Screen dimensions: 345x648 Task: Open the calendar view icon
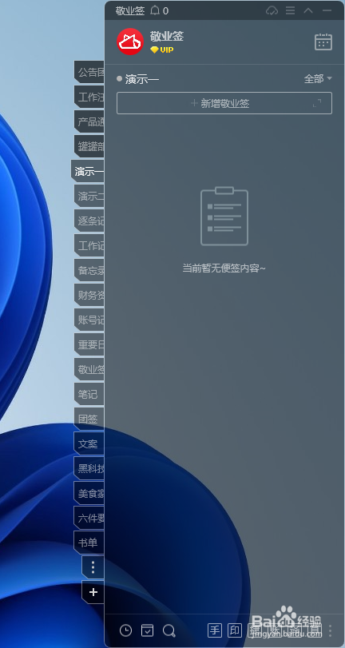(x=323, y=42)
